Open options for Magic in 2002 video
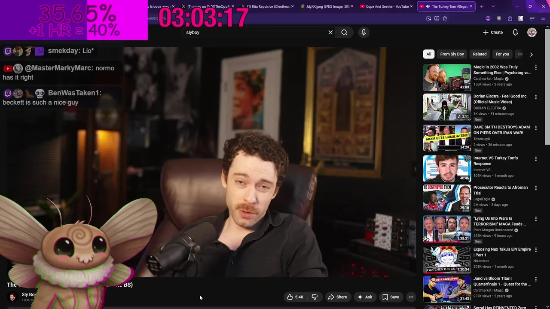This screenshot has width=550, height=309. (536, 68)
